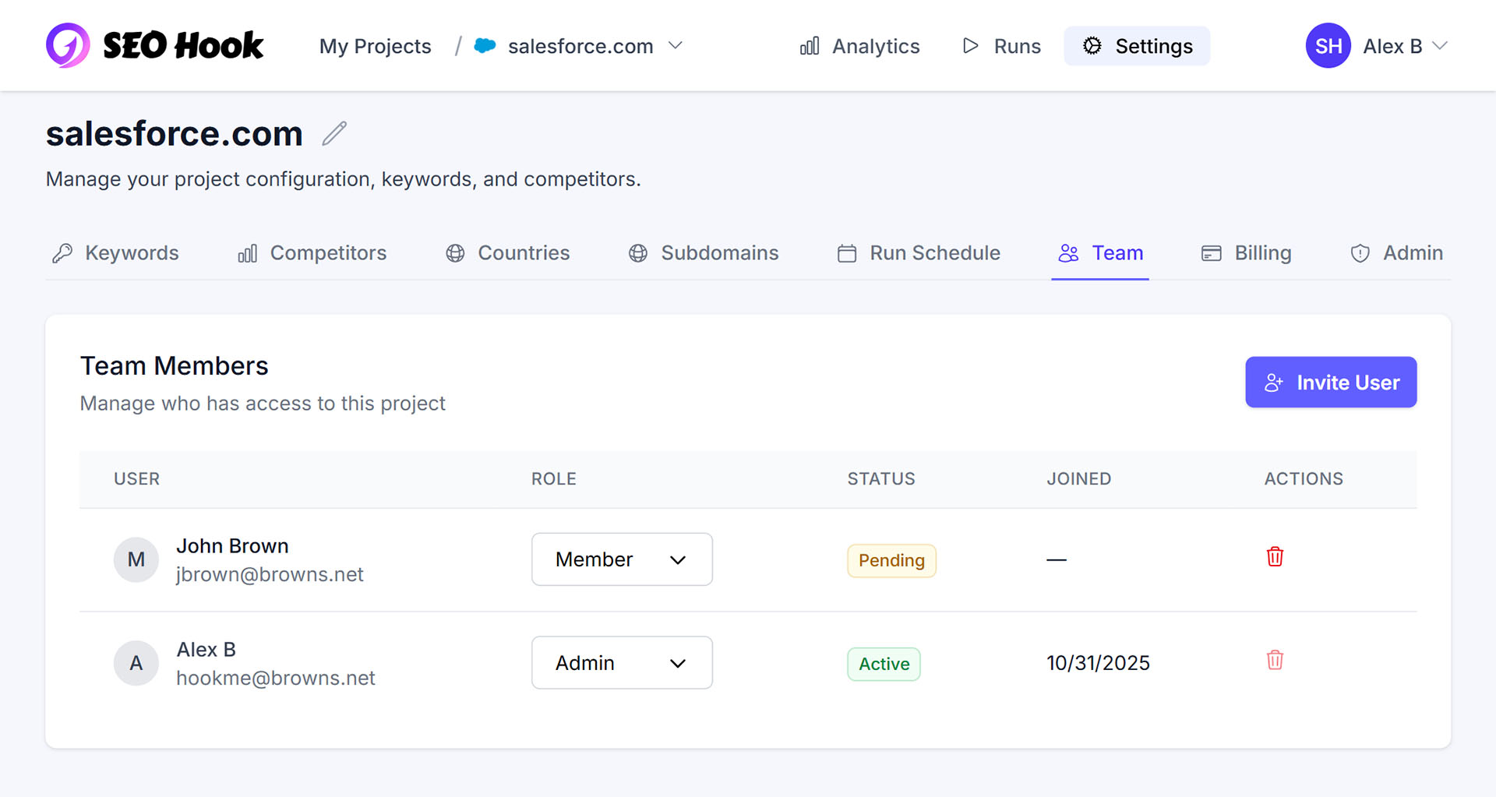
Task: Switch to the Billing tab
Action: click(1245, 252)
